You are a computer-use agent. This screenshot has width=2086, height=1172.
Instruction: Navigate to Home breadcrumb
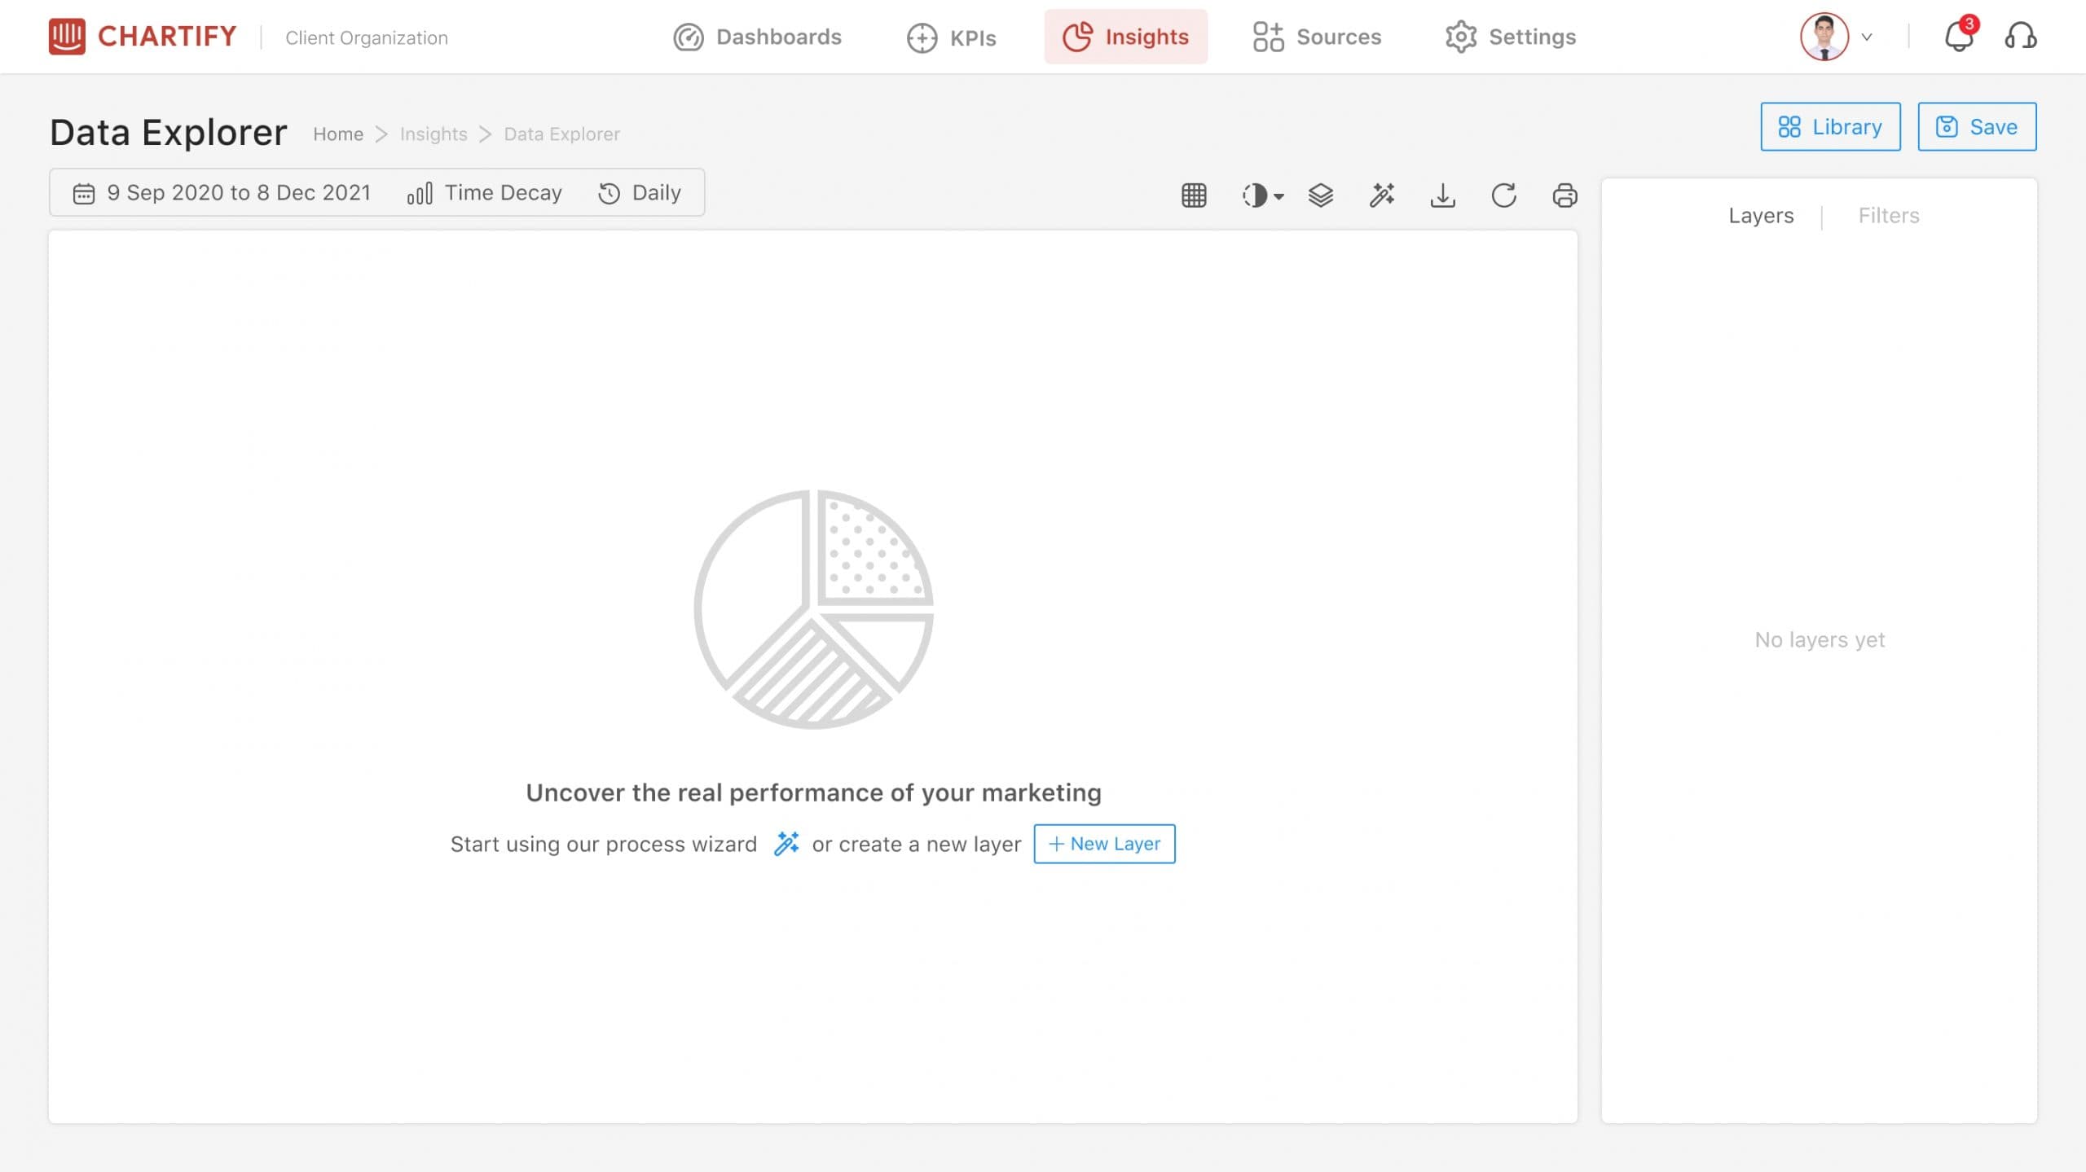click(x=338, y=134)
